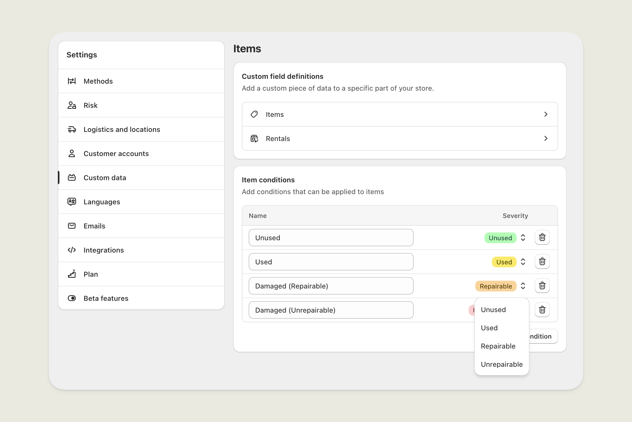Click the Methods transfer icon in sidebar
Screen dimensions: 632x422
pos(72,81)
